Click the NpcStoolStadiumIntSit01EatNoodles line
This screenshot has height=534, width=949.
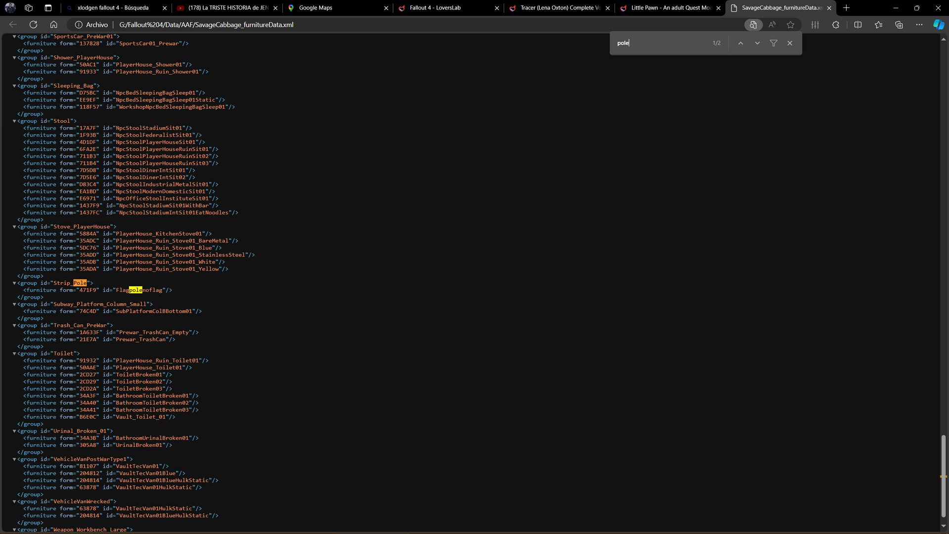click(130, 213)
